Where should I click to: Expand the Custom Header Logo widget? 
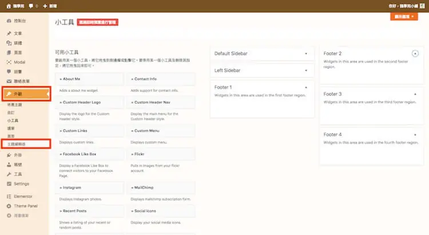click(x=89, y=102)
